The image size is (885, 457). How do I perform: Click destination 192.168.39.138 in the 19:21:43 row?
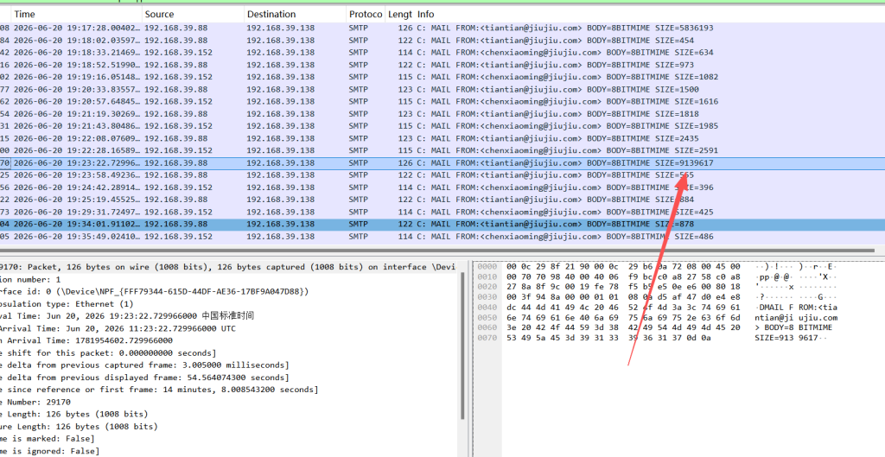pos(281,126)
